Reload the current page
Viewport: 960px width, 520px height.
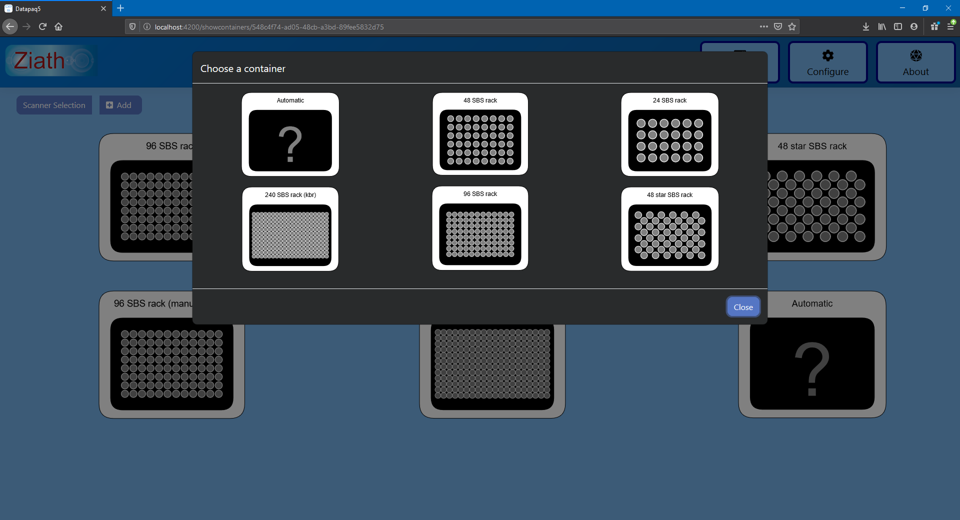[42, 26]
